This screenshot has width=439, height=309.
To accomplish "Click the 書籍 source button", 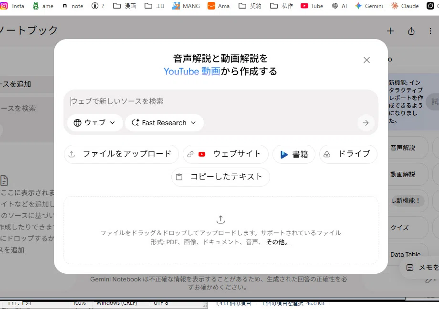I will point(294,154).
